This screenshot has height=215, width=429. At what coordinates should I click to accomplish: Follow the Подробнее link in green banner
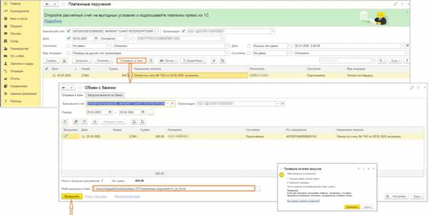53,21
